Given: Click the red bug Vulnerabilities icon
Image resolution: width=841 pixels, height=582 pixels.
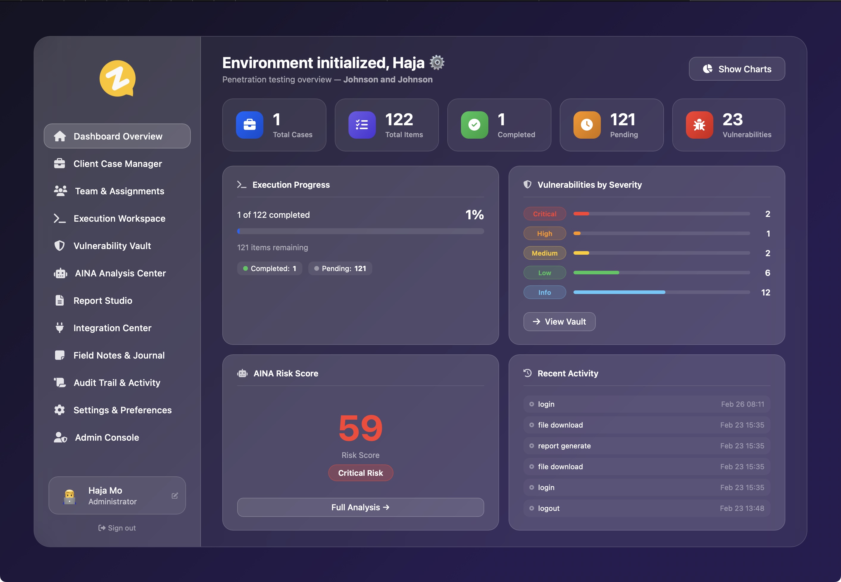Looking at the screenshot, I should tap(699, 125).
